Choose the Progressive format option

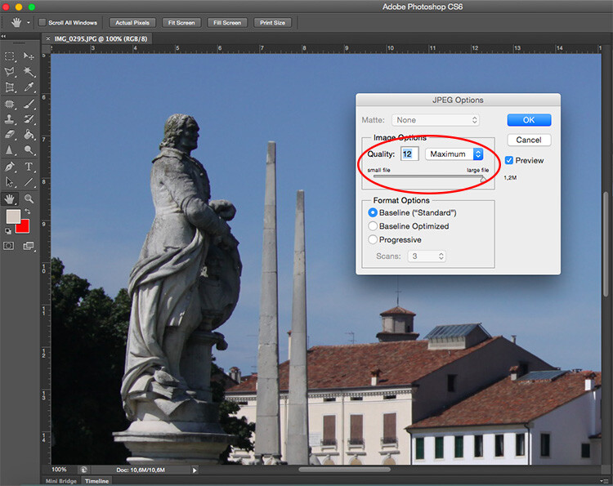click(374, 239)
